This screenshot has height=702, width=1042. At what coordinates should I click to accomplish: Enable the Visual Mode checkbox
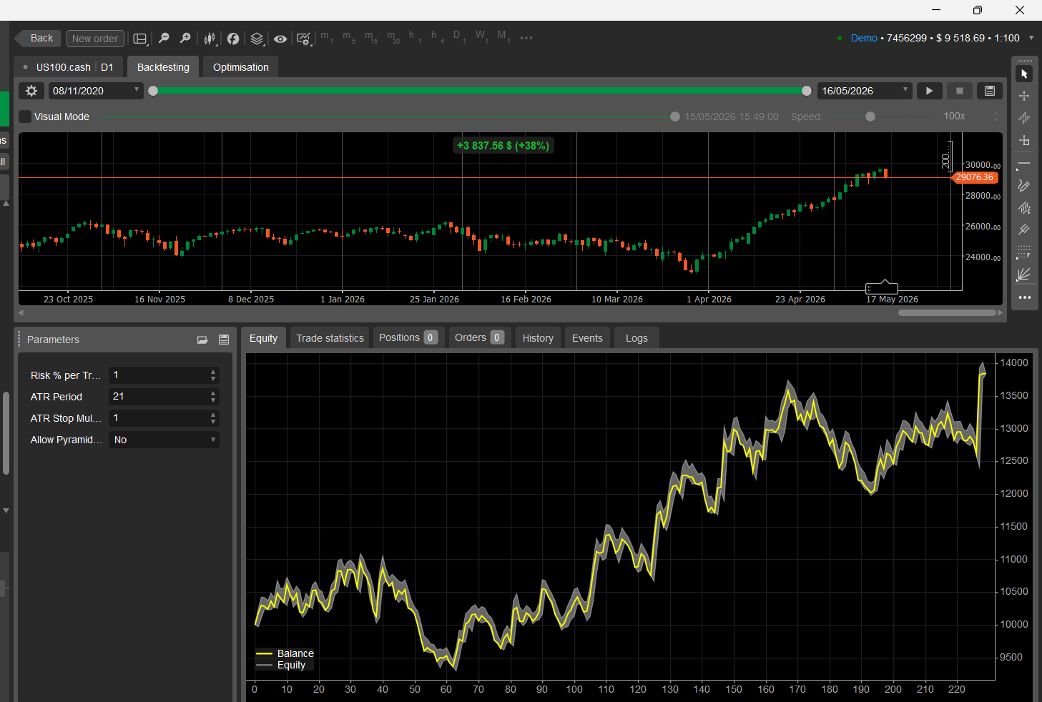click(x=25, y=117)
